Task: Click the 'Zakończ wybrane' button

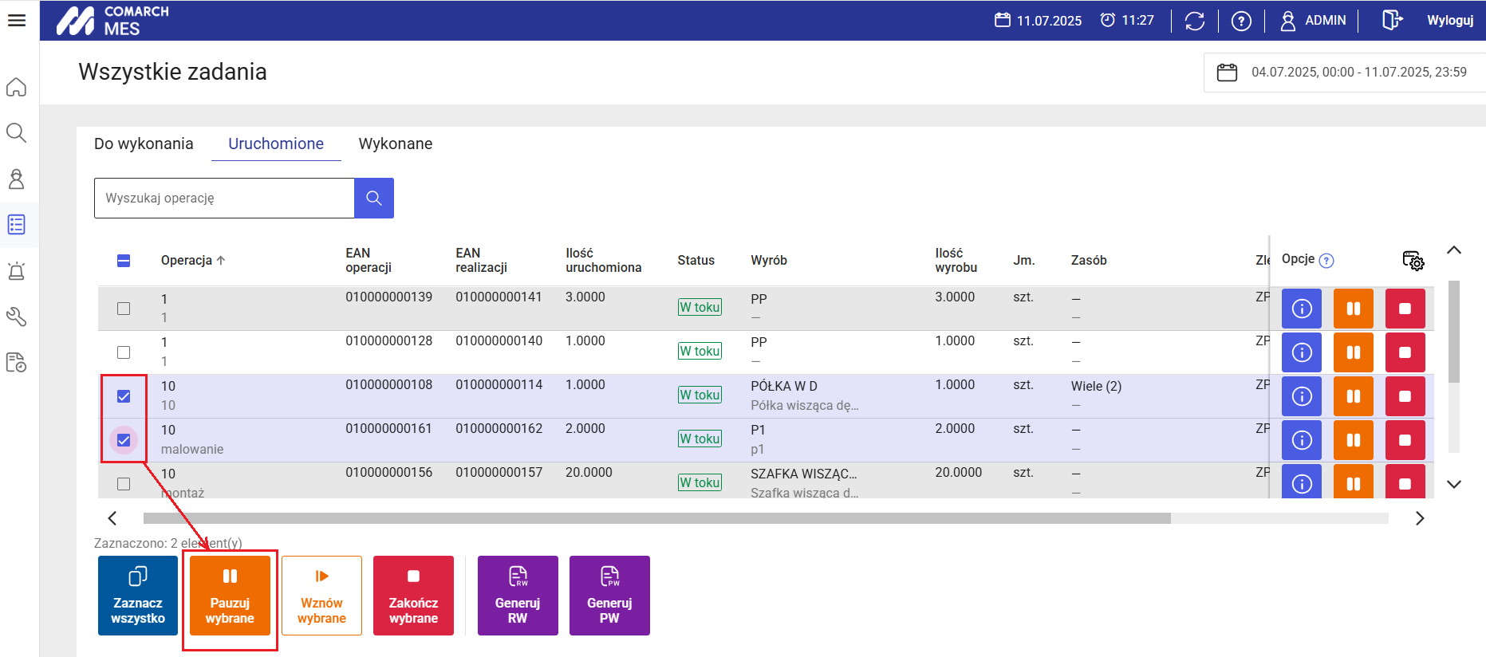Action: (x=413, y=596)
